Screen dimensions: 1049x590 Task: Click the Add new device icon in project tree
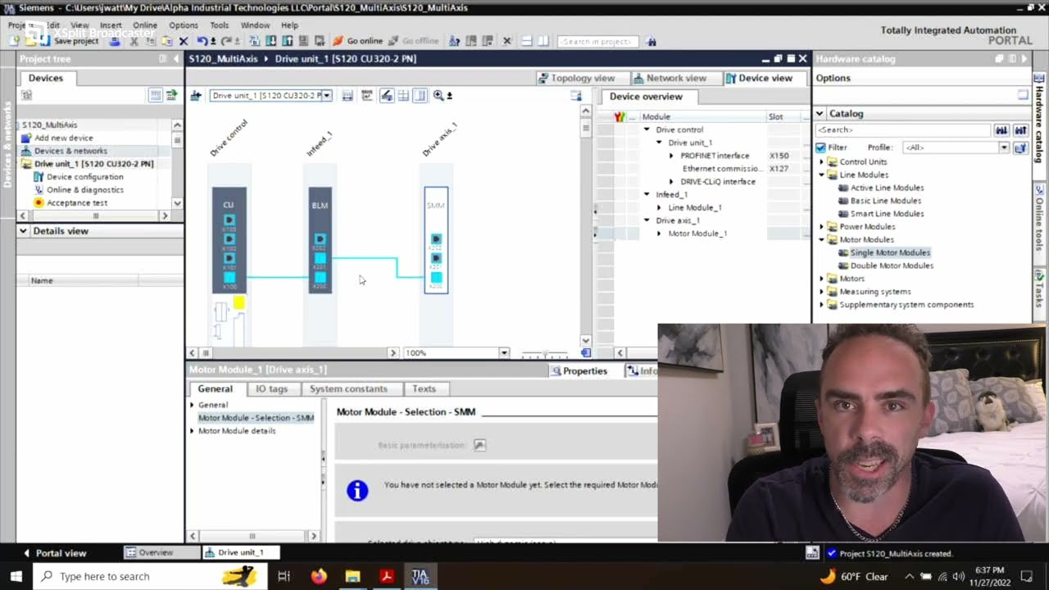[x=27, y=138]
